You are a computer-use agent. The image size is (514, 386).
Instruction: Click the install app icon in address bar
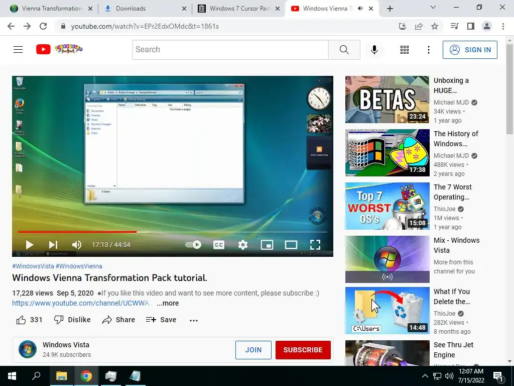tap(402, 26)
